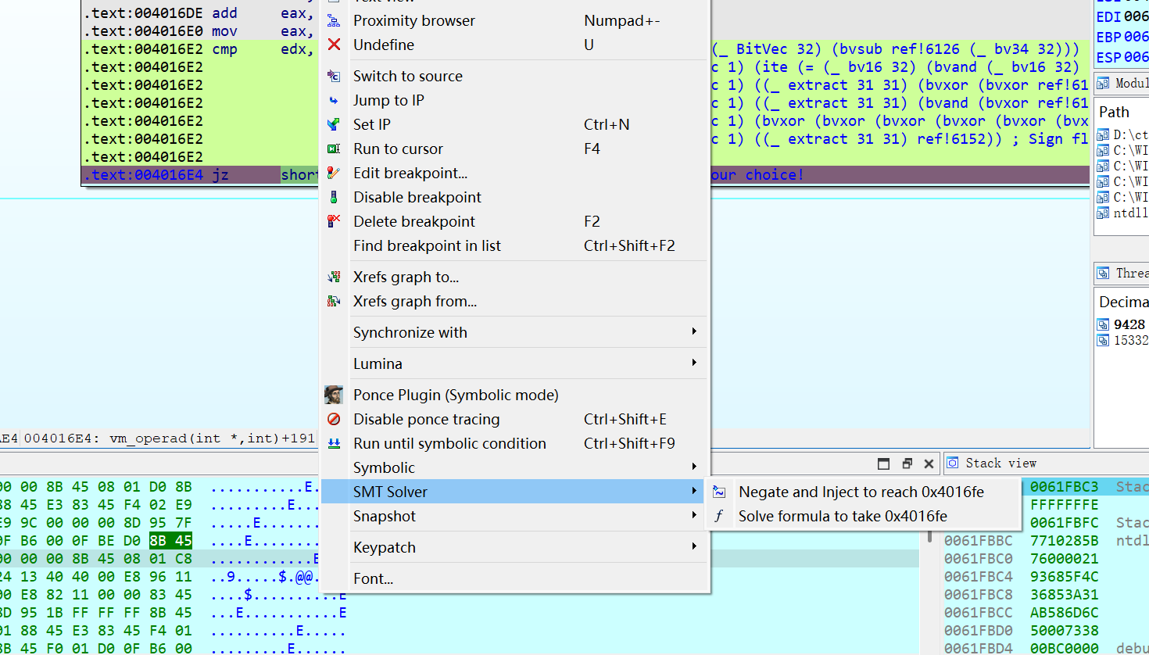Select Negate and Inject to reach 0x4016fe

point(863,492)
